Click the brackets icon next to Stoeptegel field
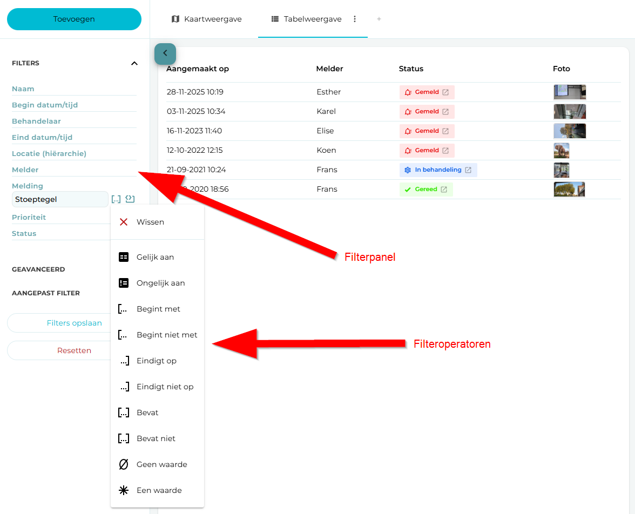The width and height of the screenshot is (635, 514). pos(116,199)
